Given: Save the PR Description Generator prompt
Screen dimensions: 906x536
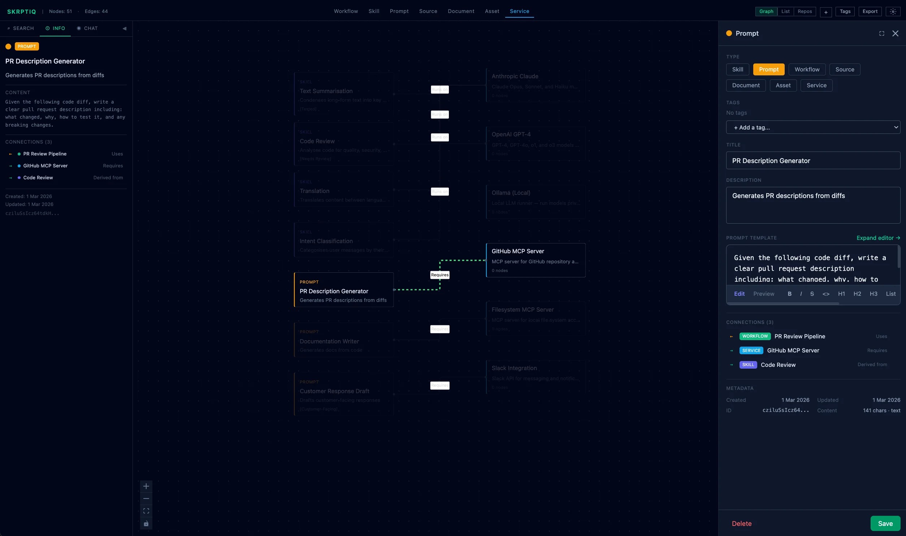Looking at the screenshot, I should point(885,523).
